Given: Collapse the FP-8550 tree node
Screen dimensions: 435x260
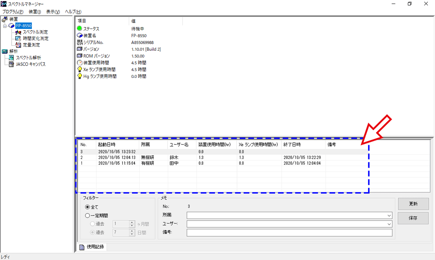Looking at the screenshot, I should 5,26.
